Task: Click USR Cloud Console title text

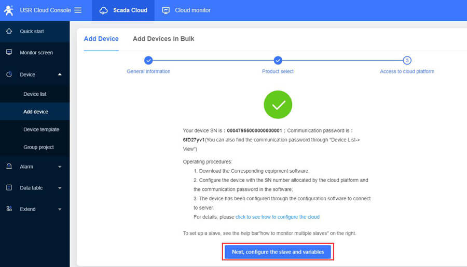Action: click(x=45, y=10)
